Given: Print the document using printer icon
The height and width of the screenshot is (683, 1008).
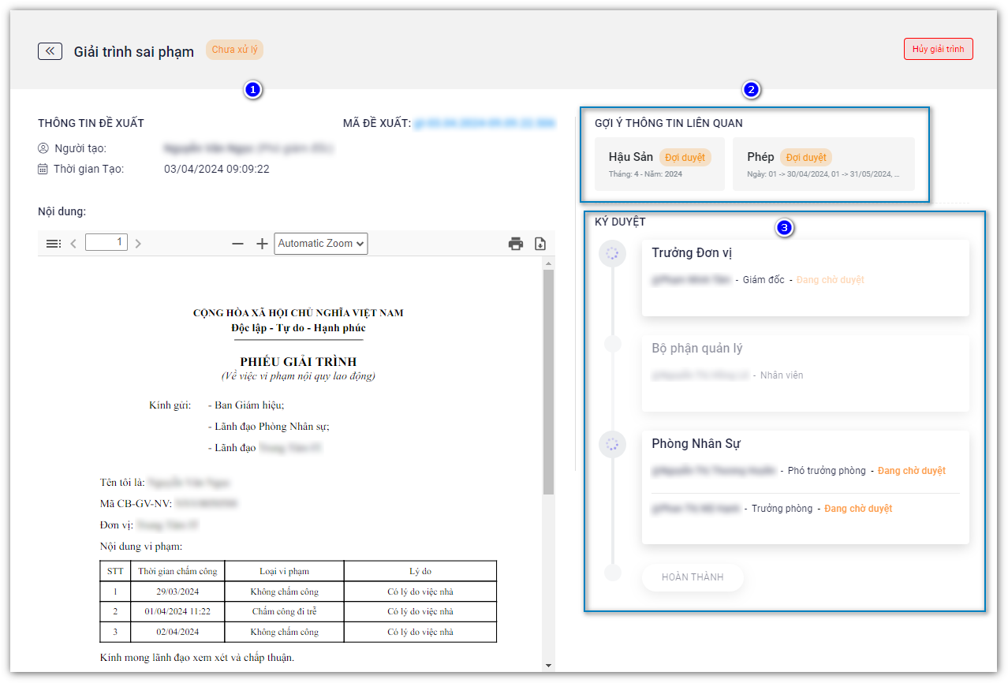Looking at the screenshot, I should (516, 244).
